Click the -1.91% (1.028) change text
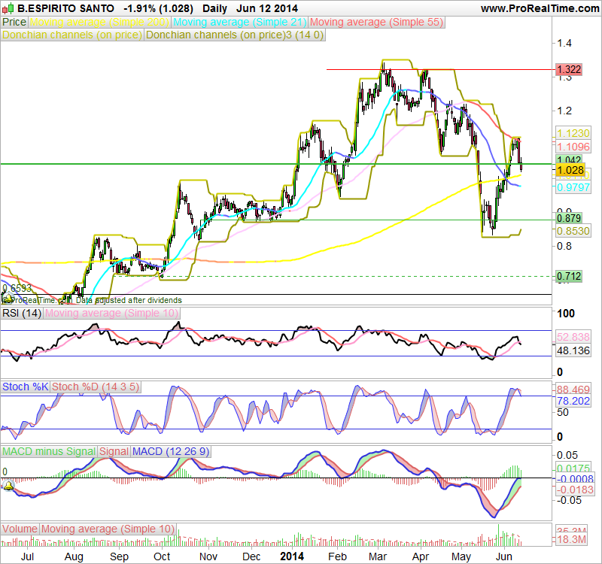Viewport: 602px width, 564px height. [158, 8]
